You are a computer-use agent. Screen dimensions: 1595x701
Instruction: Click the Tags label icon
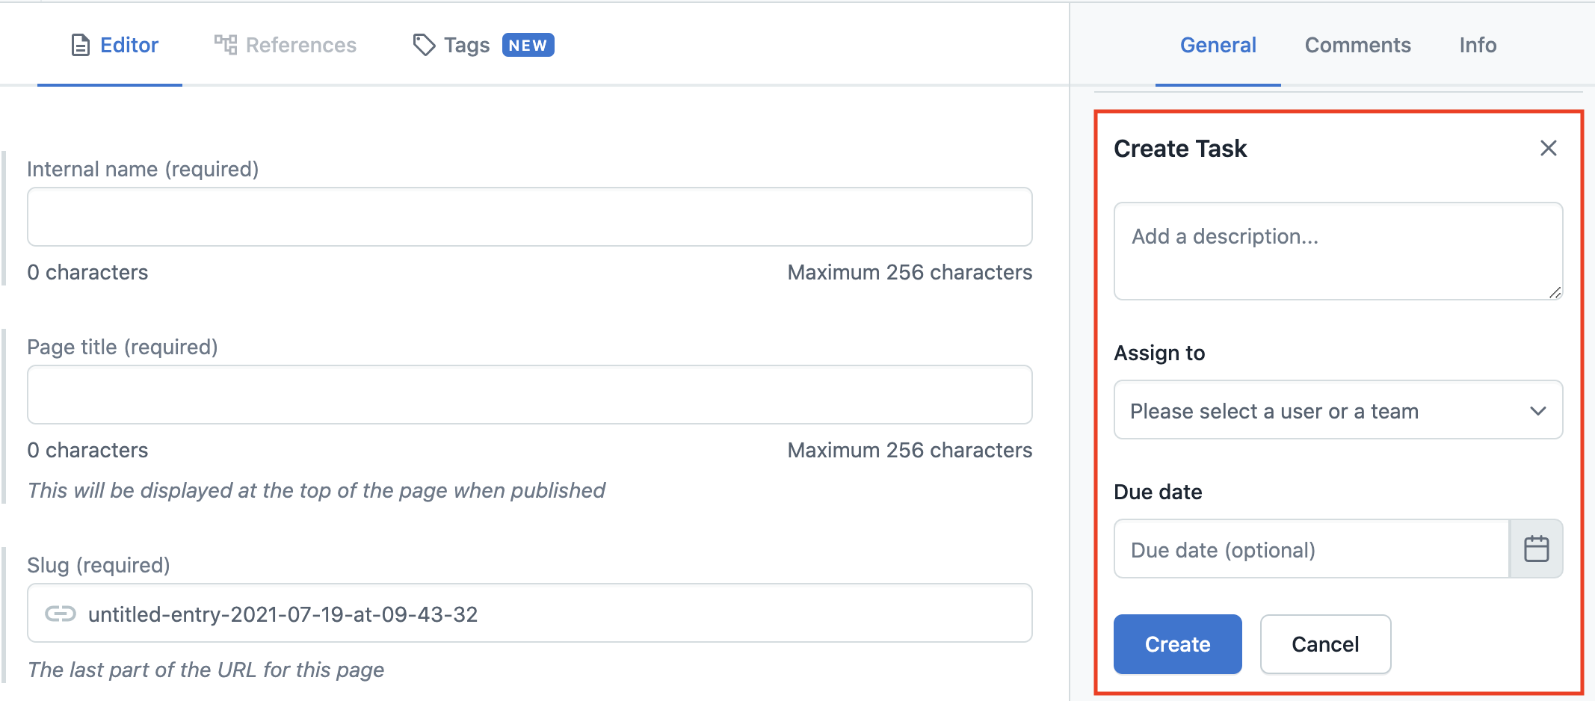(x=424, y=45)
